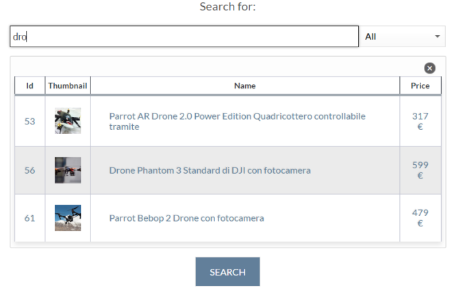This screenshot has height=290, width=452.
Task: Click the Name column header
Action: click(244, 85)
